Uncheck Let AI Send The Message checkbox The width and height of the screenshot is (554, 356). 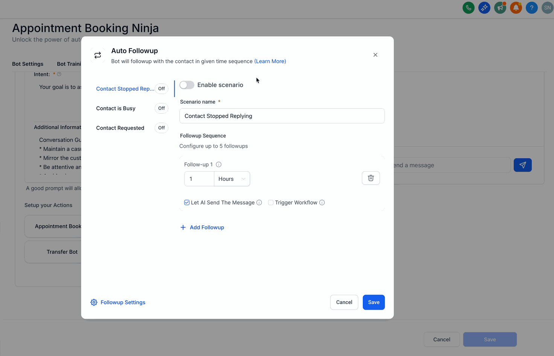(x=187, y=203)
